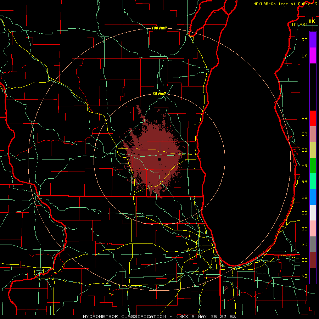Click the ND legend label
319x319 pixels.
point(304,276)
